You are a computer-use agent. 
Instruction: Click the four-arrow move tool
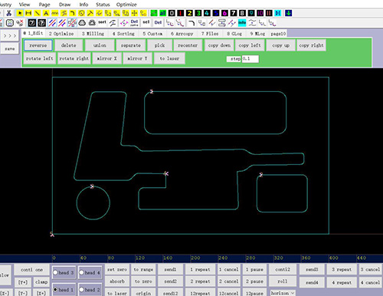coord(134,13)
